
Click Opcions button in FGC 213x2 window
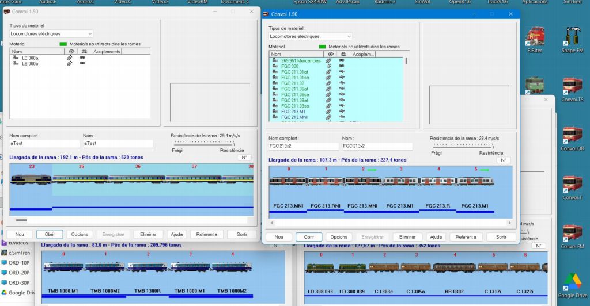[339, 237]
